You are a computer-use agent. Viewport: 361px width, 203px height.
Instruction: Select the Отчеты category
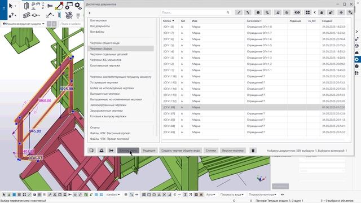(x=95, y=127)
